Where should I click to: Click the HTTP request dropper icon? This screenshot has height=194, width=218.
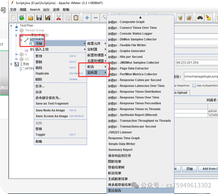pyautogui.click(x=26, y=40)
